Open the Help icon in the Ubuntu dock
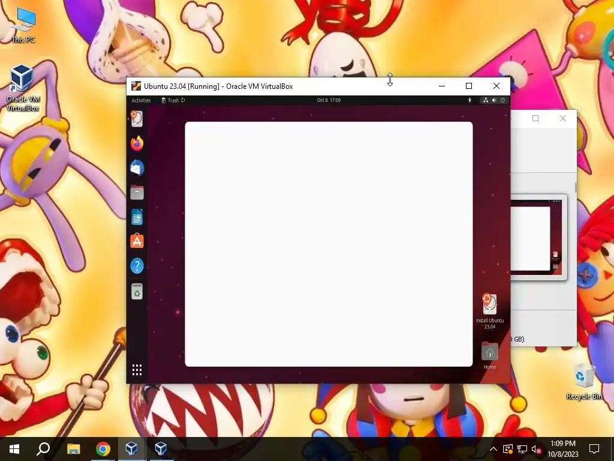 click(137, 266)
